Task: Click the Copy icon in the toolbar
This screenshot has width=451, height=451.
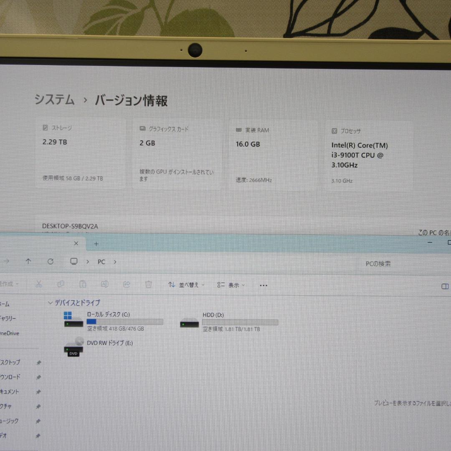Action: [x=61, y=284]
